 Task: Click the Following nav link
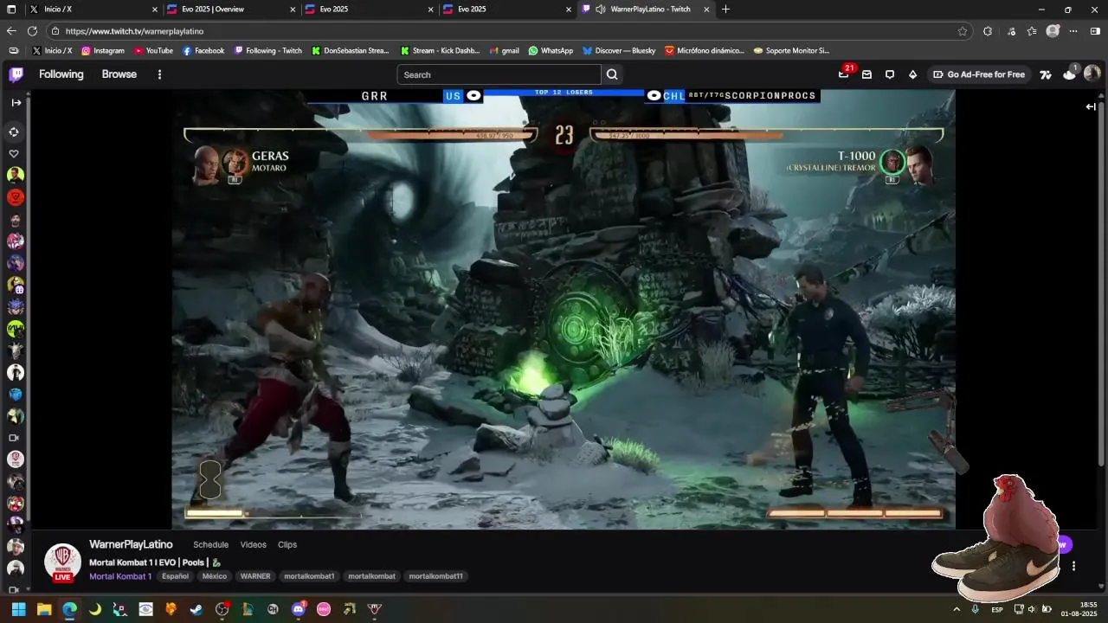pos(61,74)
